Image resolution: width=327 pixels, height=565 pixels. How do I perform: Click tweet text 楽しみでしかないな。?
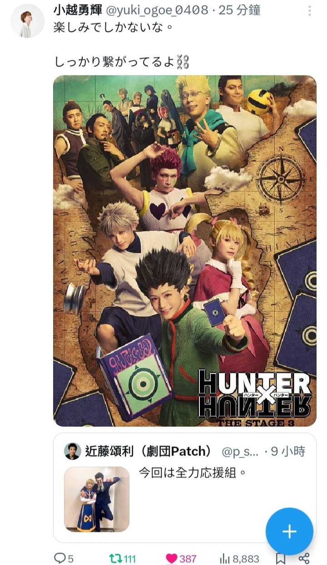coord(114,28)
